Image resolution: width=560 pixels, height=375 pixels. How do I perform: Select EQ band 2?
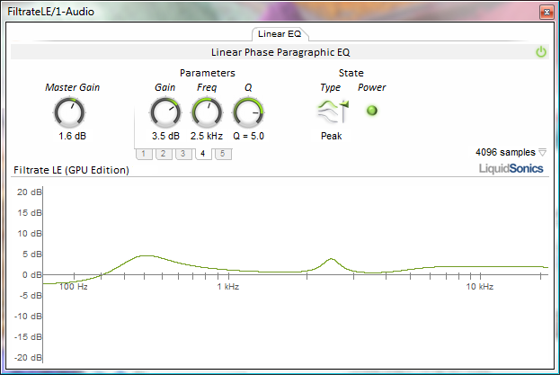click(163, 154)
